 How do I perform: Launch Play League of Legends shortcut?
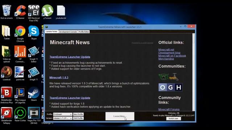pyautogui.click(x=20, y=95)
